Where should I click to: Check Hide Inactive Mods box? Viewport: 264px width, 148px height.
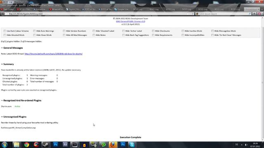pyautogui.click(x=183, y=31)
